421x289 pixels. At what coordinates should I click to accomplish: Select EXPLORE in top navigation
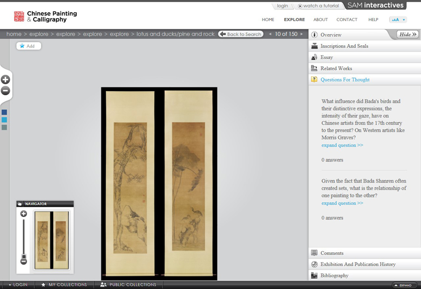pyautogui.click(x=294, y=19)
